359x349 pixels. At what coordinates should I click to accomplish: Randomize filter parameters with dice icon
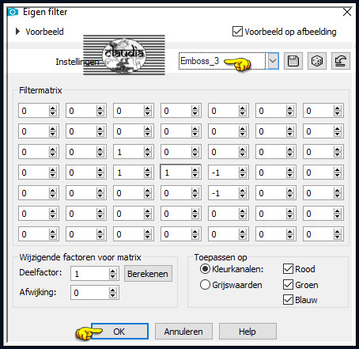tap(317, 61)
